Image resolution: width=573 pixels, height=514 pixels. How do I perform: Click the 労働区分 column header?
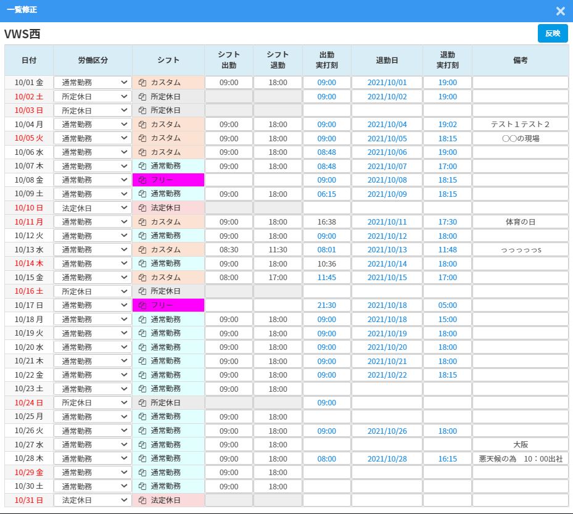pyautogui.click(x=93, y=60)
